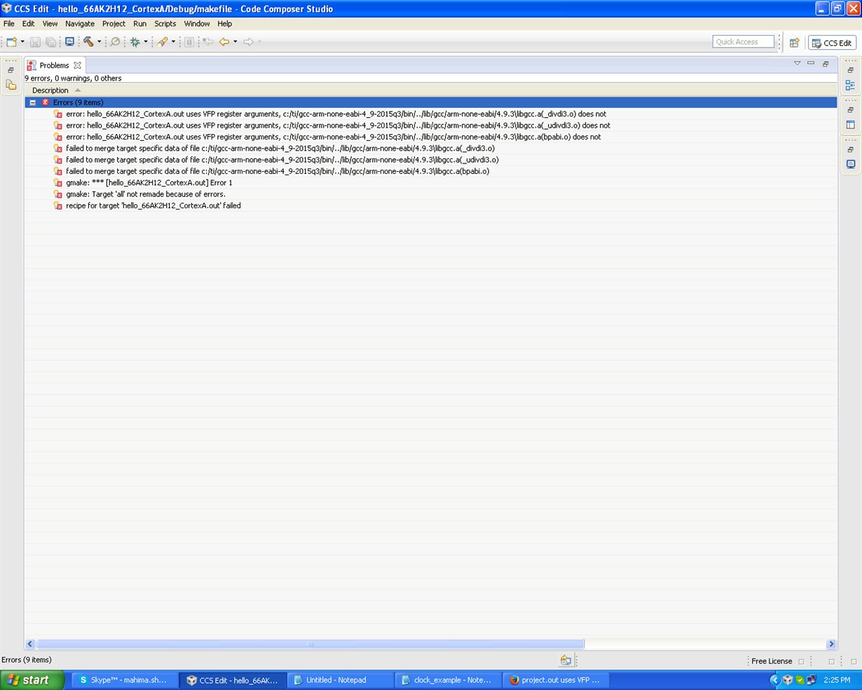Viewport: 862px width, 690px height.
Task: Switch to the CCS Edit perspective
Action: pyautogui.click(x=832, y=43)
